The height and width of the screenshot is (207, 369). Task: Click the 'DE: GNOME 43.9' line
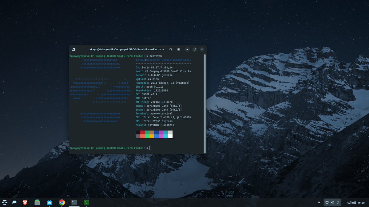point(146,94)
